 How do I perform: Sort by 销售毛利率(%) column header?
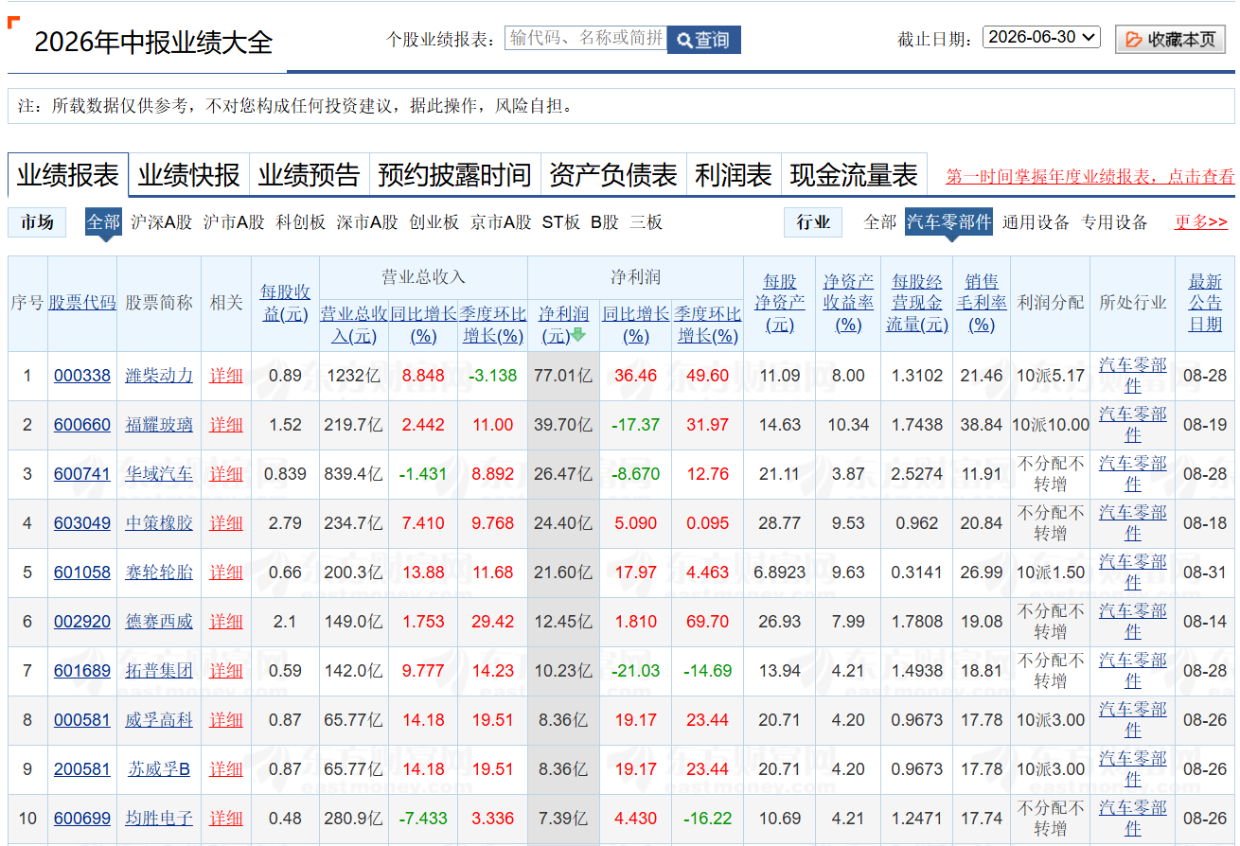point(982,303)
